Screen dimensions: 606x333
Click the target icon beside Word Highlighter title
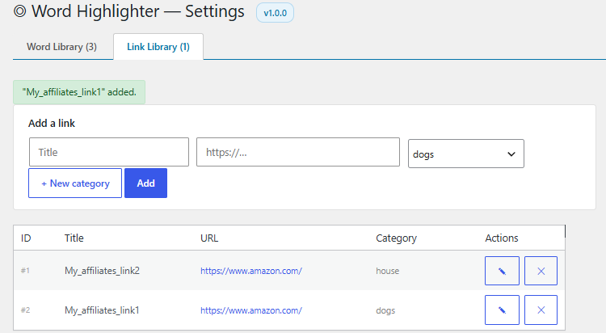19,11
